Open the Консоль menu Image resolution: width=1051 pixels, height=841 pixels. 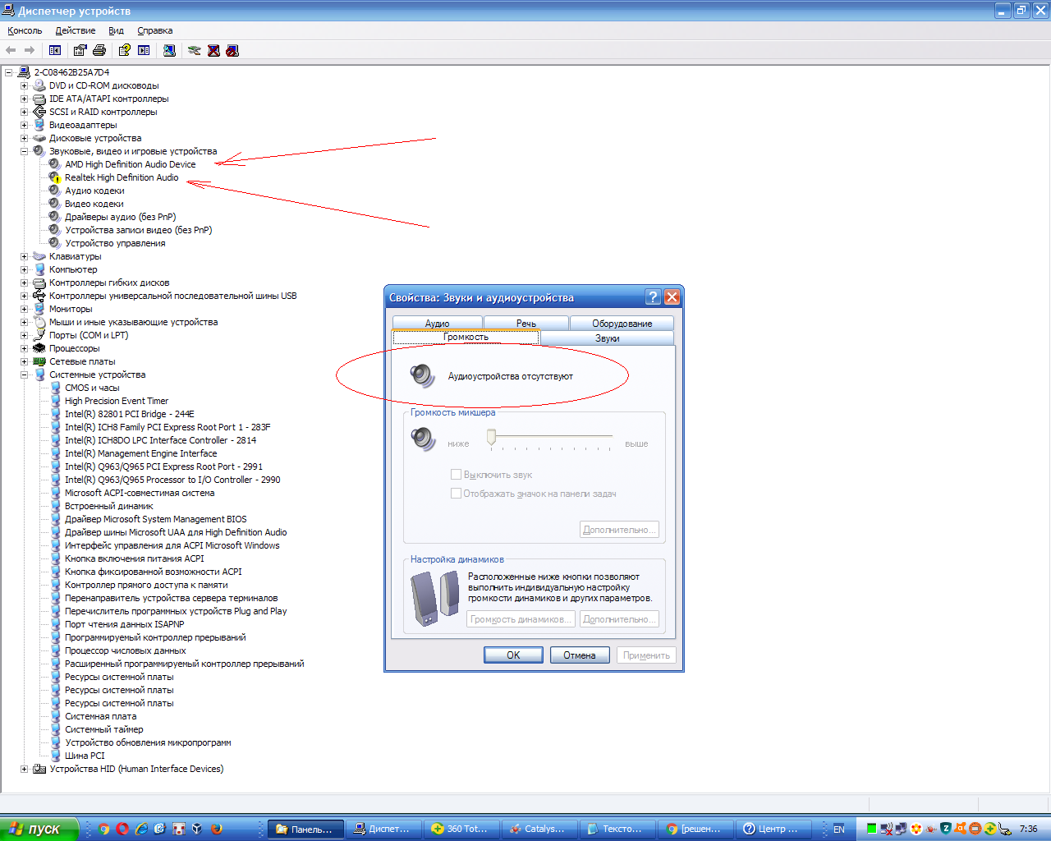[25, 30]
